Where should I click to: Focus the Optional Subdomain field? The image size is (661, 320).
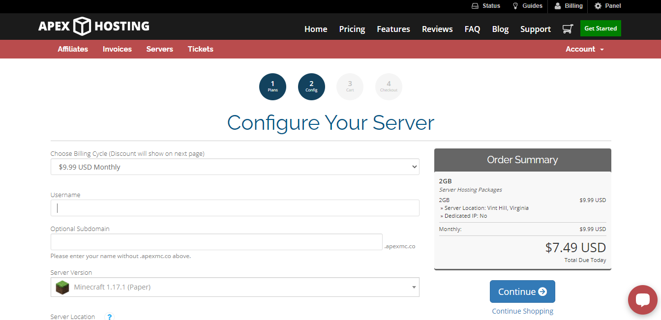click(216, 242)
